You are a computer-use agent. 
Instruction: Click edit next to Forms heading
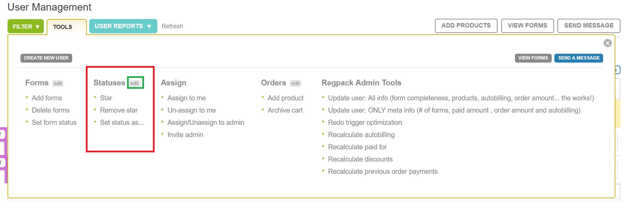tap(58, 83)
